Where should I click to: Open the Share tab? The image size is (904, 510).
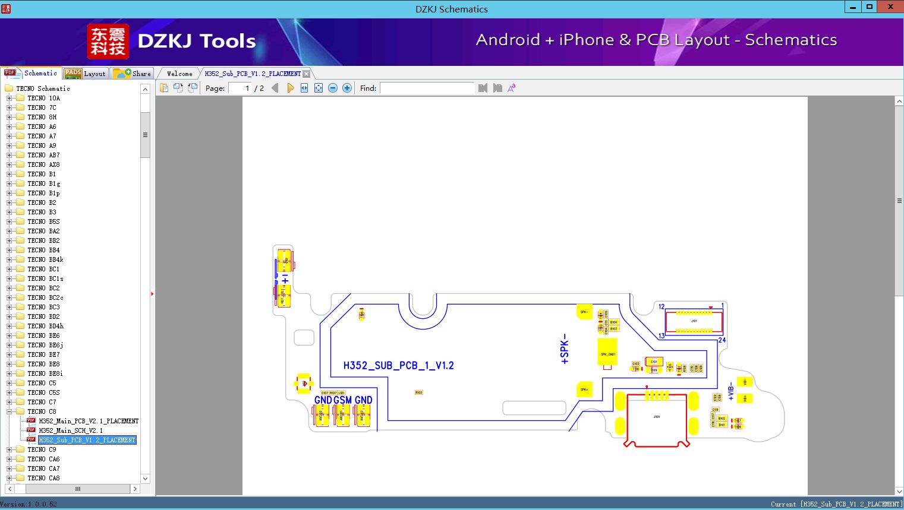pos(133,73)
